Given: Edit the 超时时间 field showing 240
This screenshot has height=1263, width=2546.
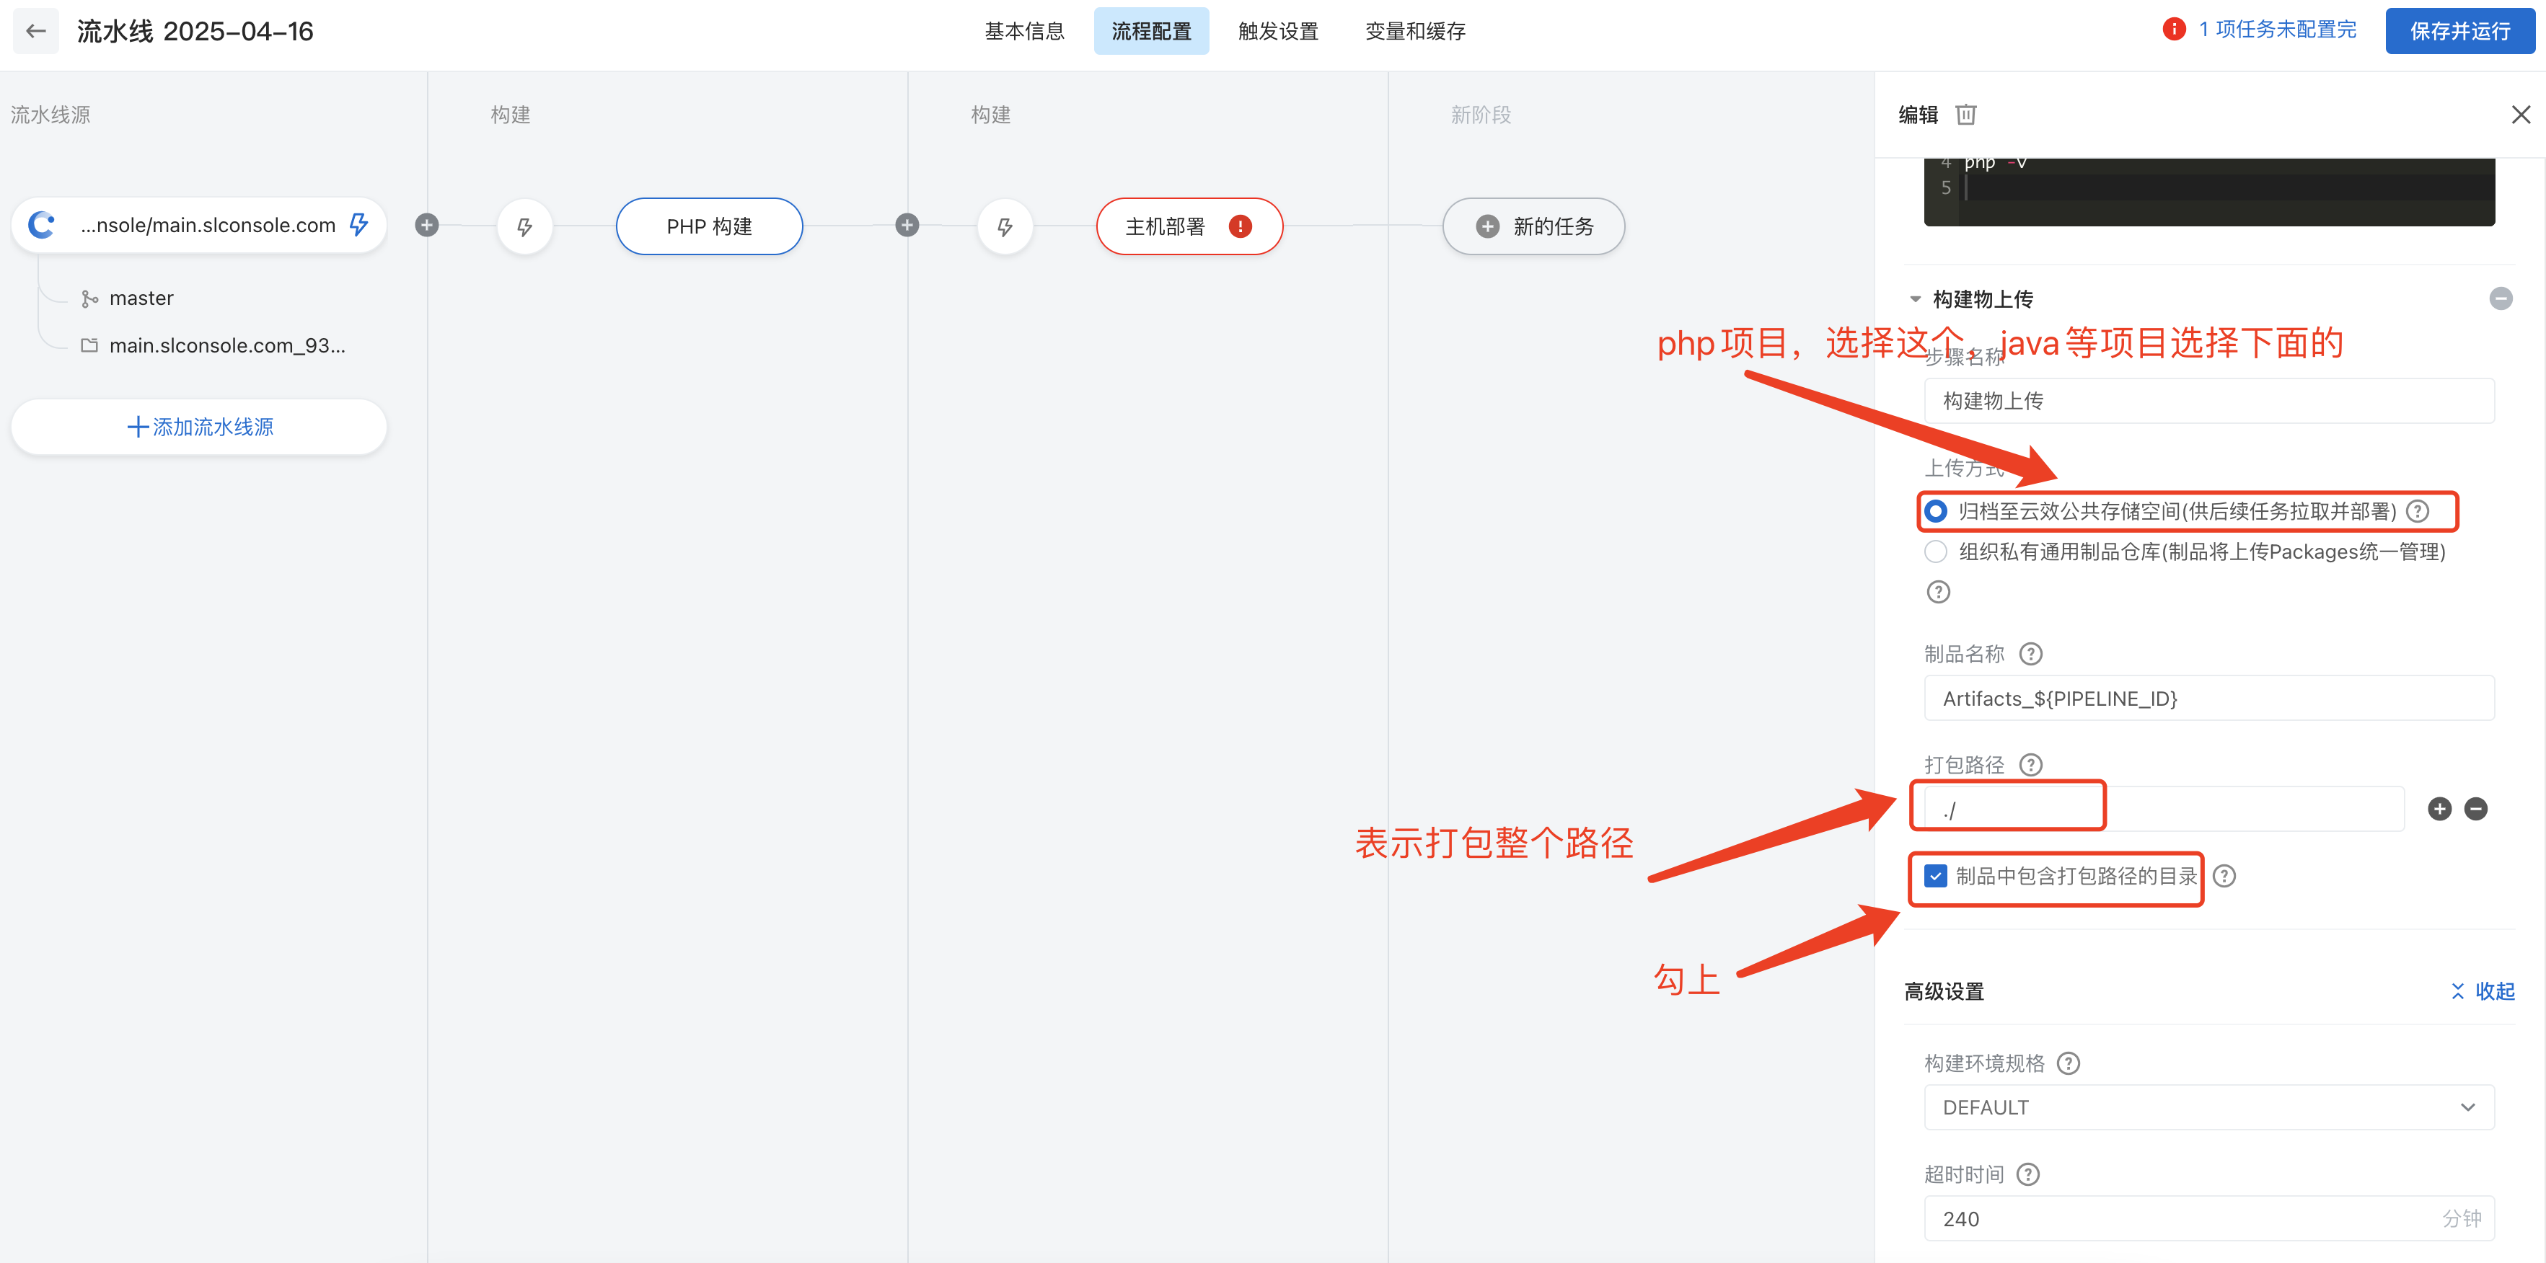Looking at the screenshot, I should [2208, 1218].
